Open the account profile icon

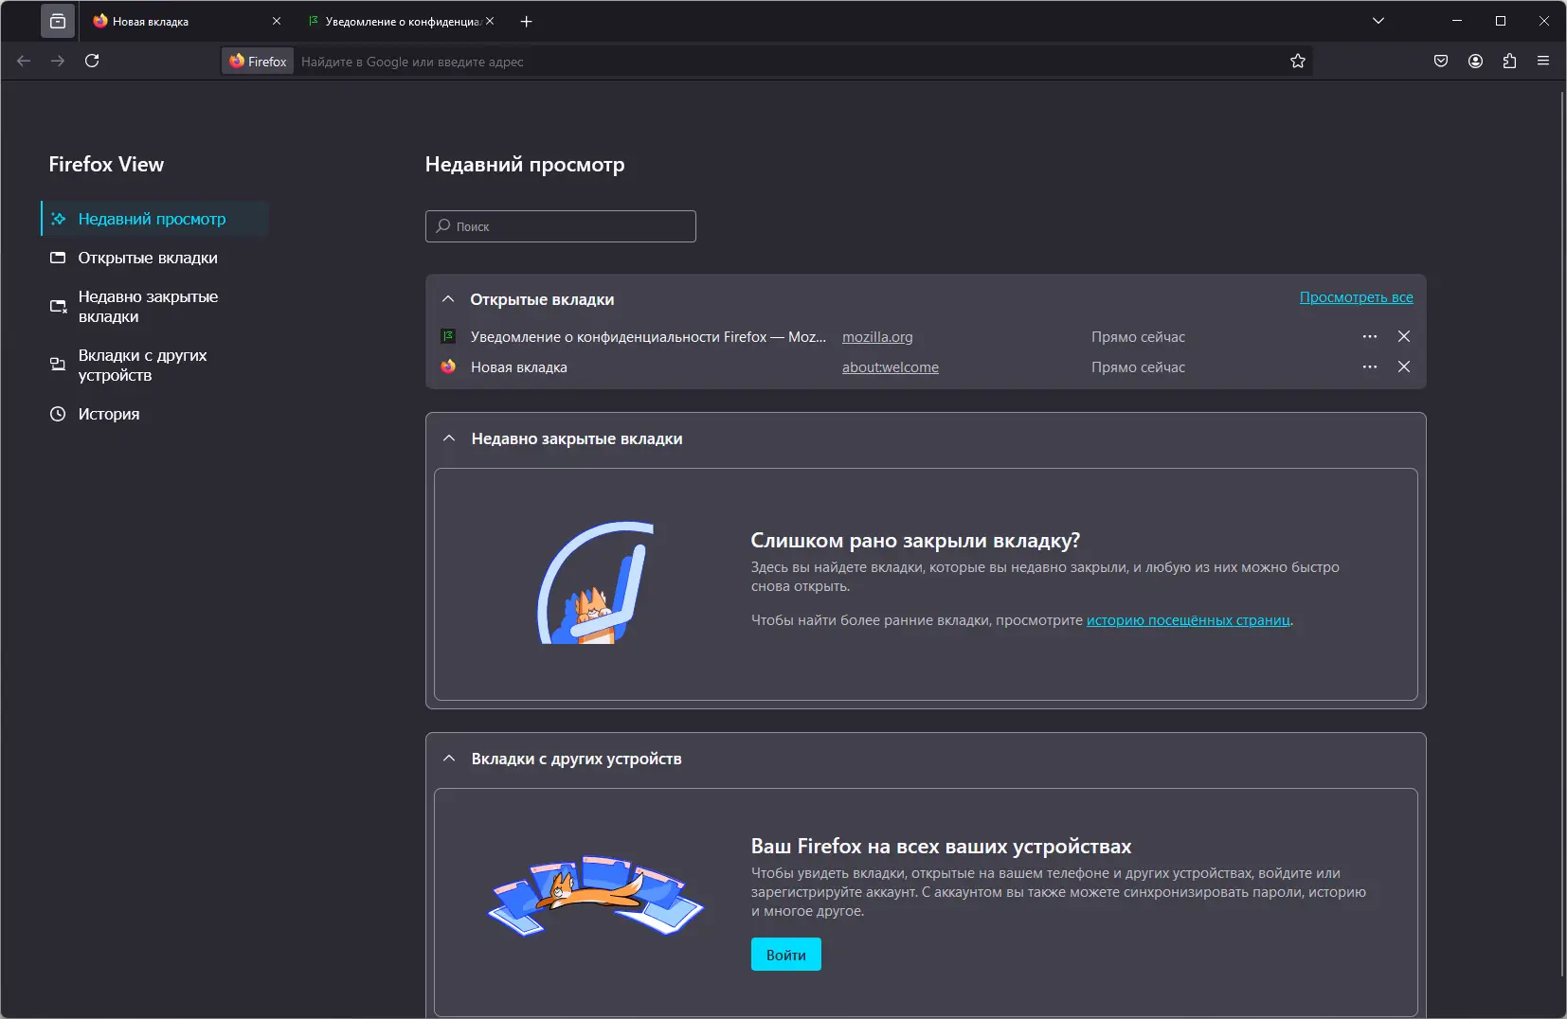1475,61
